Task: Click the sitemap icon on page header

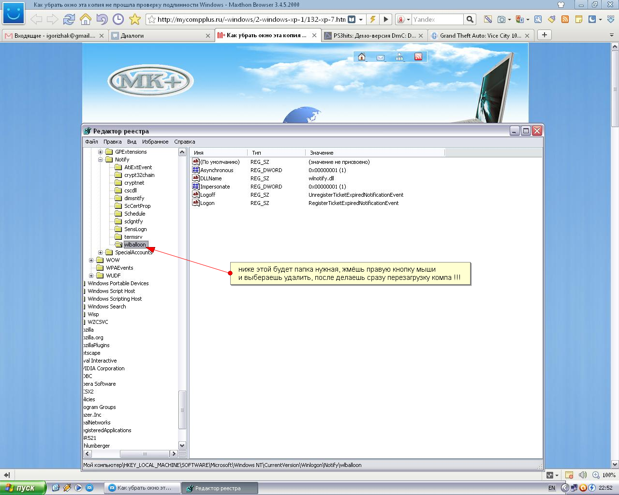Action: [399, 57]
